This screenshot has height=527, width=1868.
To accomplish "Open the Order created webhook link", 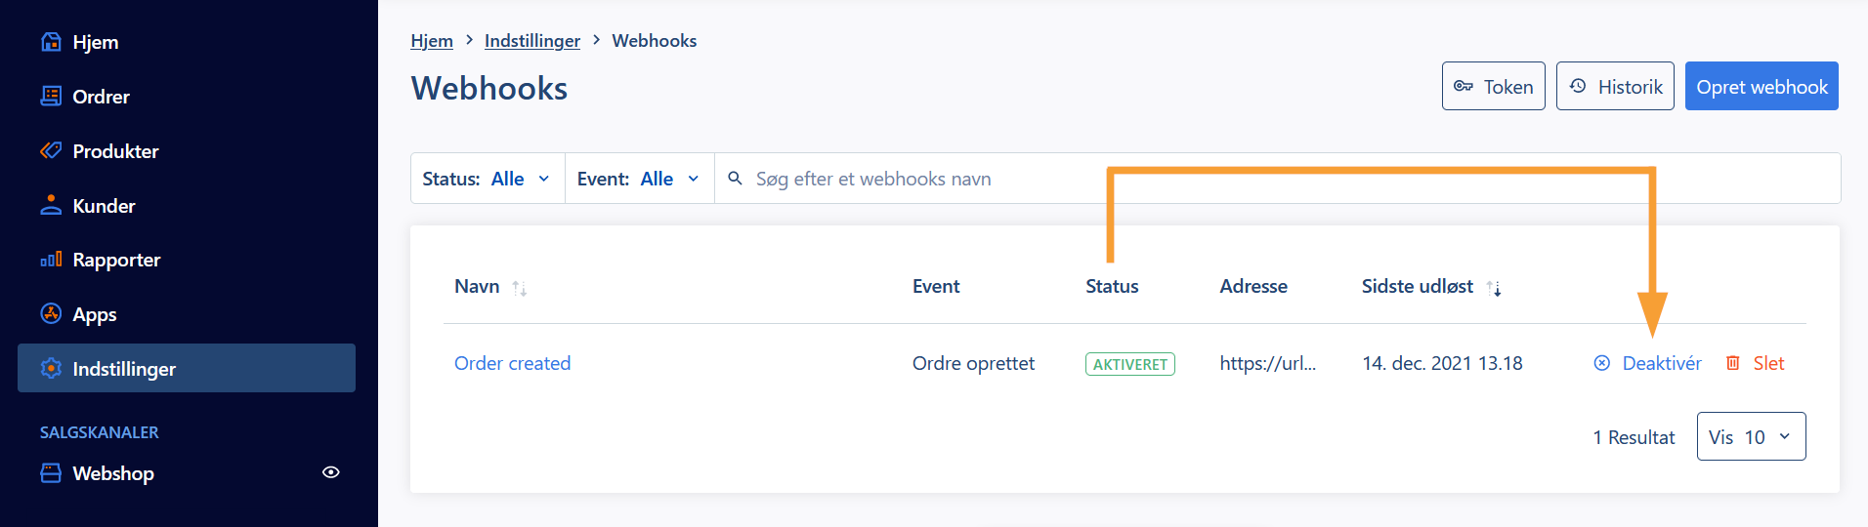I will [x=513, y=363].
